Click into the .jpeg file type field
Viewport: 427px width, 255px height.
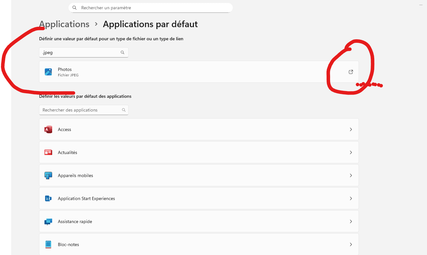click(83, 52)
